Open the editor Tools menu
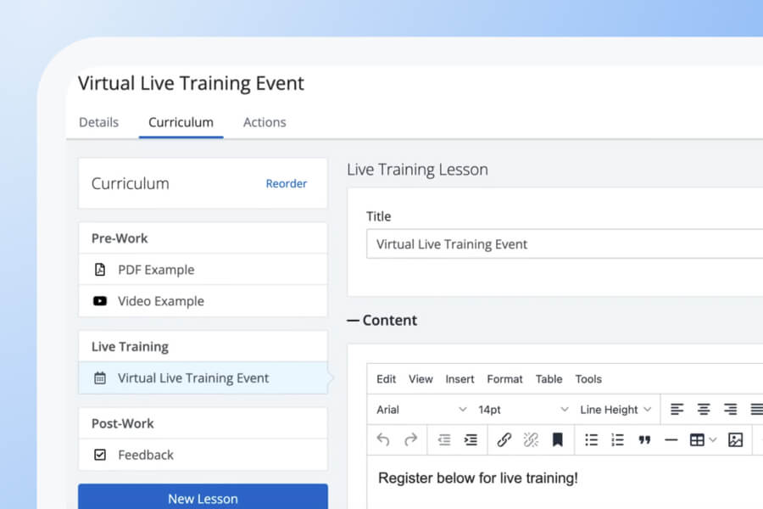763x509 pixels. point(588,379)
